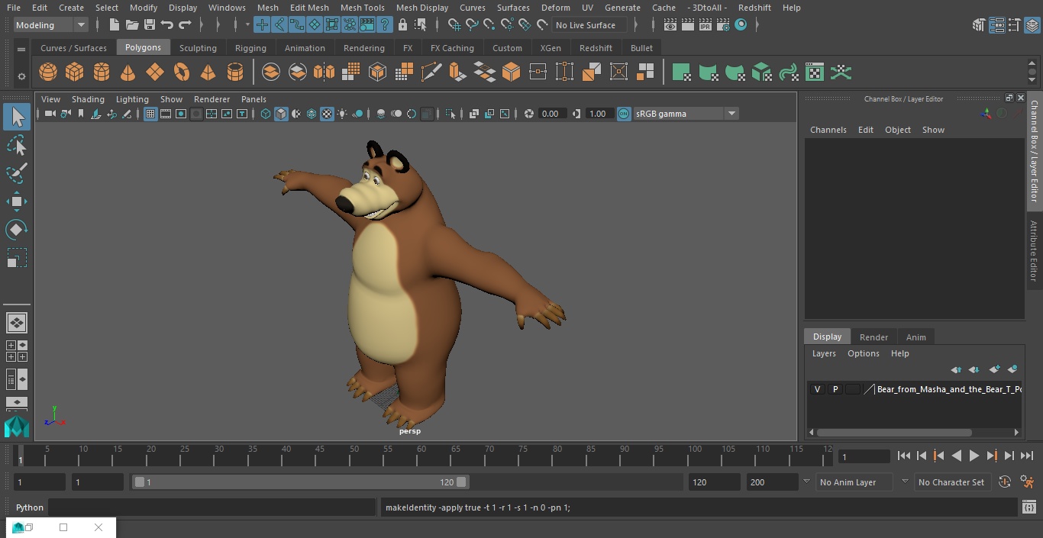Open the IPR render icon

click(x=705, y=25)
